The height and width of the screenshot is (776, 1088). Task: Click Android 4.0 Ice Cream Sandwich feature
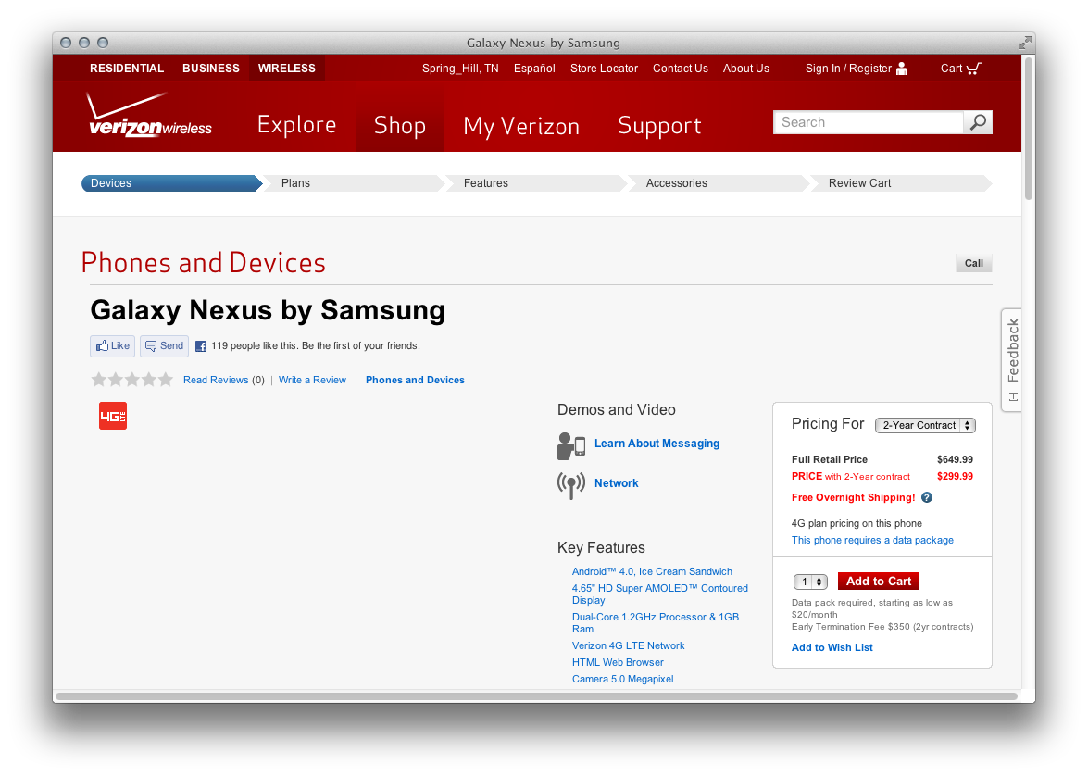[652, 572]
